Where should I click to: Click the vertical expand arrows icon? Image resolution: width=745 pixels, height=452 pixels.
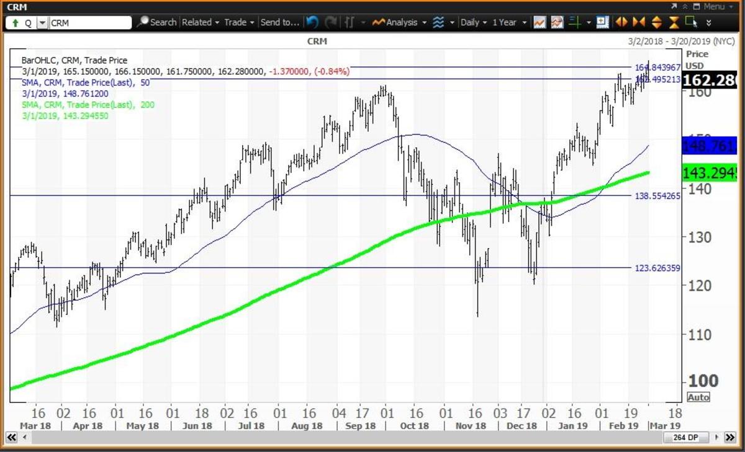[656, 22]
